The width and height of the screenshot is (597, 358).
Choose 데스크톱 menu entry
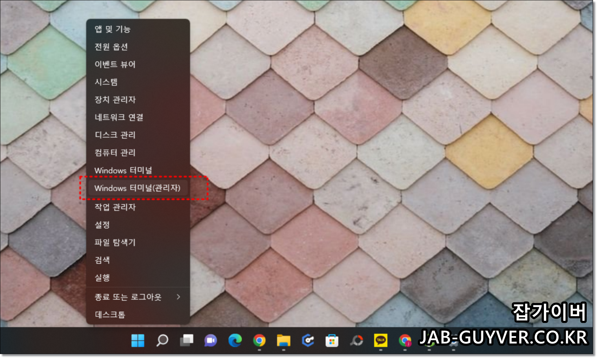pyautogui.click(x=138, y=315)
